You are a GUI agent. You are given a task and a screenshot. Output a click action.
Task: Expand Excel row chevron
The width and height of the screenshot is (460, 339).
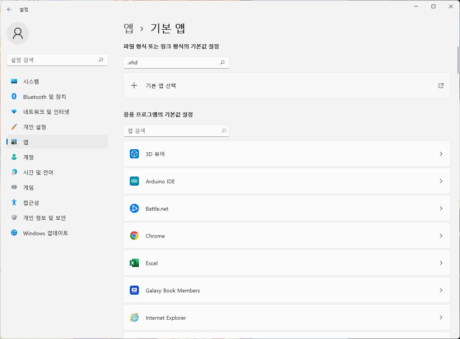coord(441,263)
